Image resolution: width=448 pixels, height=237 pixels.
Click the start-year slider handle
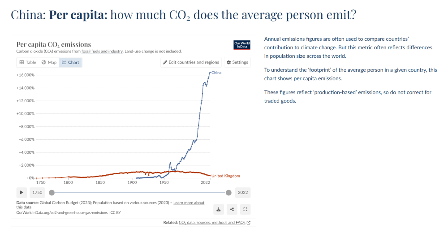[52, 193]
